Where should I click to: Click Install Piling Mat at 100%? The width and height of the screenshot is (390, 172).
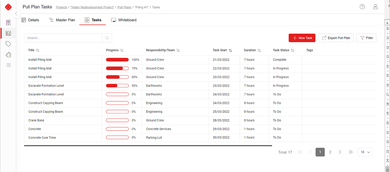click(40, 60)
